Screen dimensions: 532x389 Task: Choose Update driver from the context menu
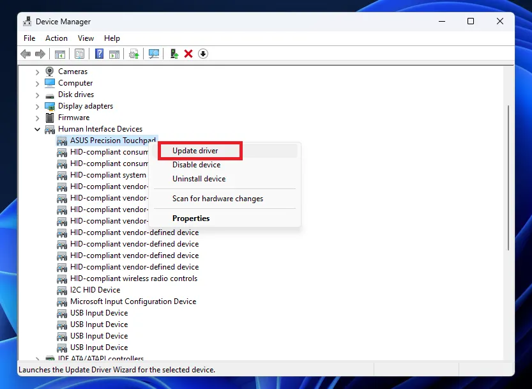[226, 151]
